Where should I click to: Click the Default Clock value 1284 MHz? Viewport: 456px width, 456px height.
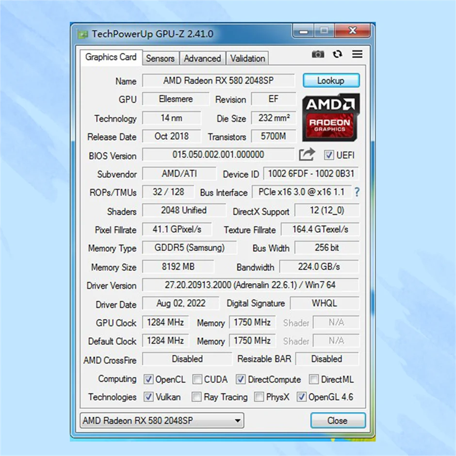coord(165,341)
